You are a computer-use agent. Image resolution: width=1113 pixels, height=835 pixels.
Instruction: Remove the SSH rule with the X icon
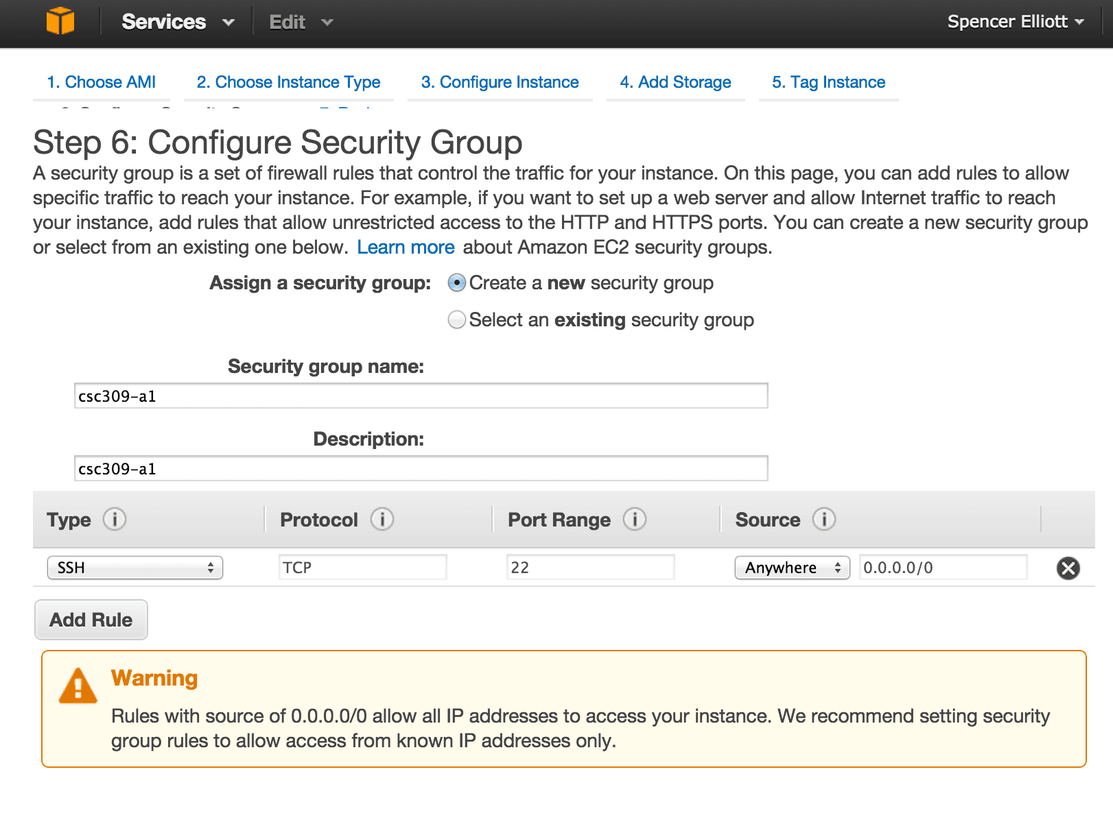pyautogui.click(x=1068, y=568)
